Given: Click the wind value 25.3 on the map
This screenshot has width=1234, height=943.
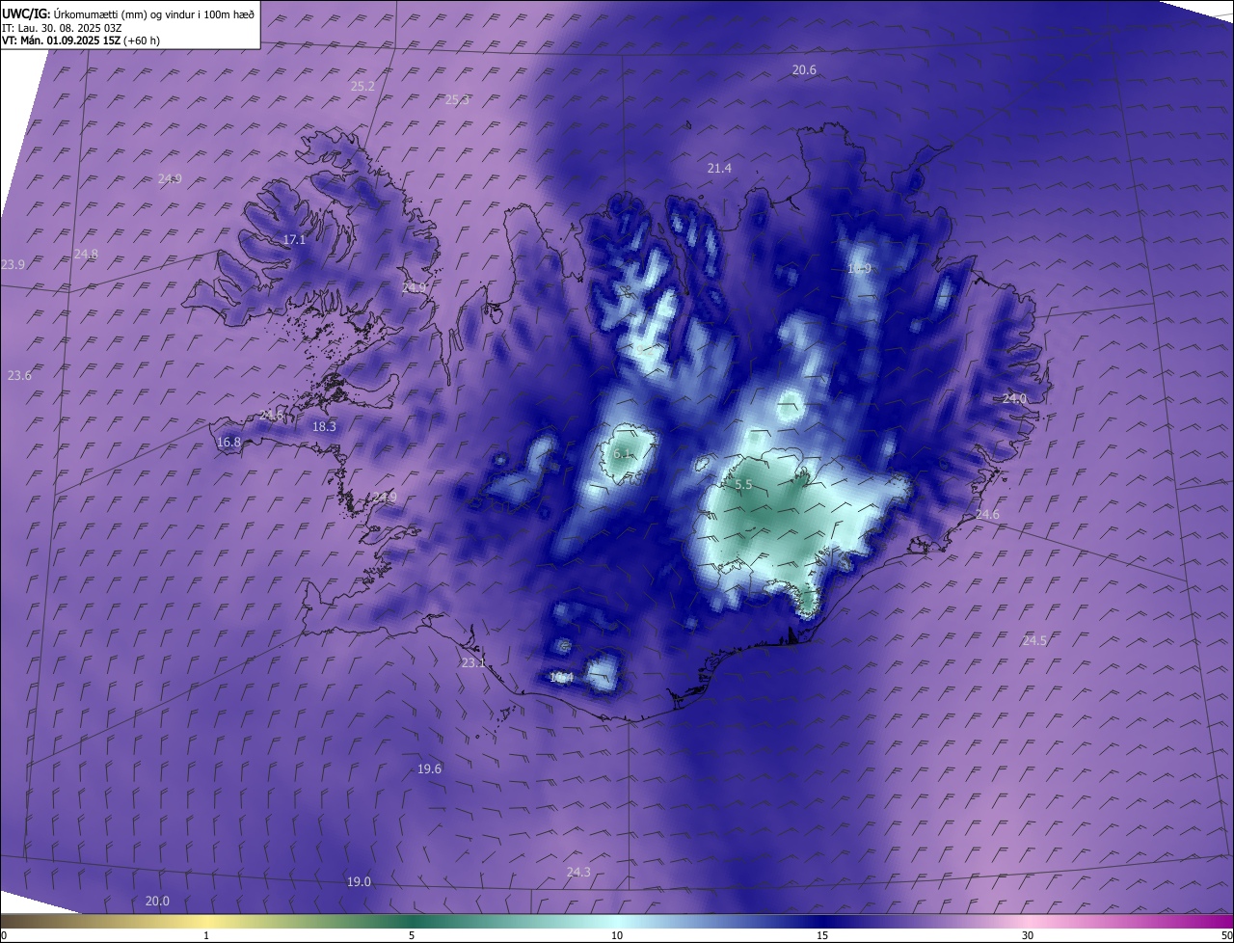Looking at the screenshot, I should tap(457, 100).
